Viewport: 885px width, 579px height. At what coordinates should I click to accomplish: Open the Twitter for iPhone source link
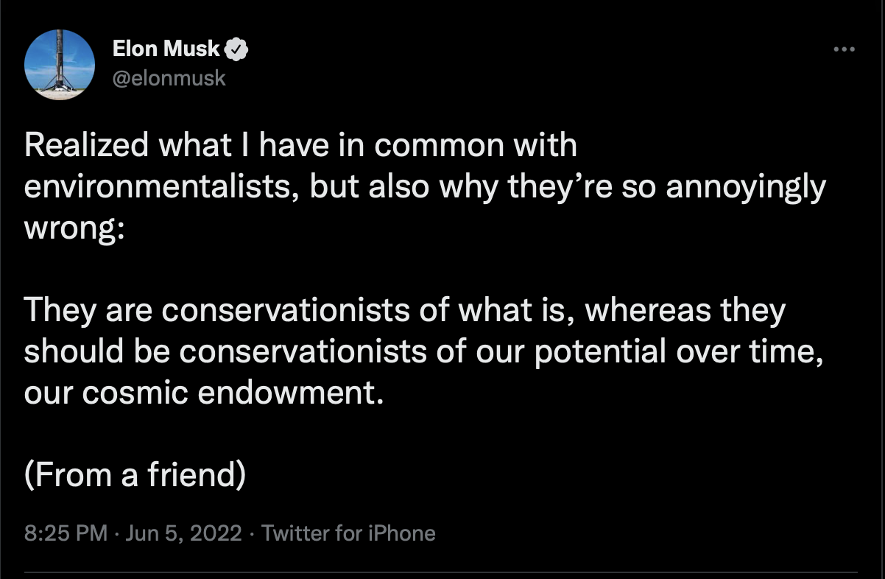tap(348, 533)
